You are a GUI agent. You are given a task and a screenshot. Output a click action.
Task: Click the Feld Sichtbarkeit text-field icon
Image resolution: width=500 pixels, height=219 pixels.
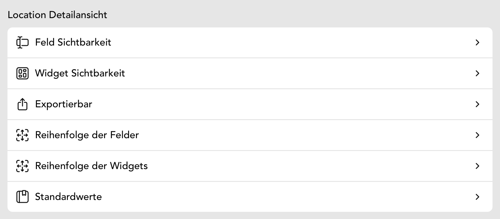click(x=22, y=42)
